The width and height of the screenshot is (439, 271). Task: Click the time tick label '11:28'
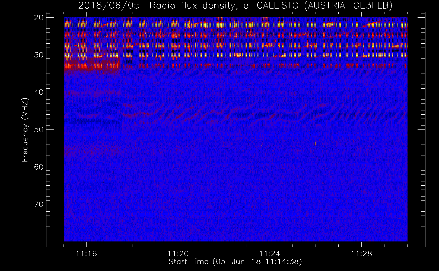361,254
